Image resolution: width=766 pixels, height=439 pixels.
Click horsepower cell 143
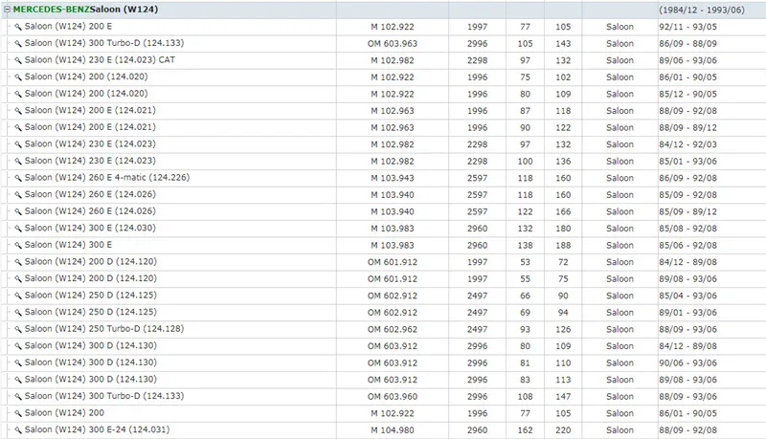click(563, 44)
